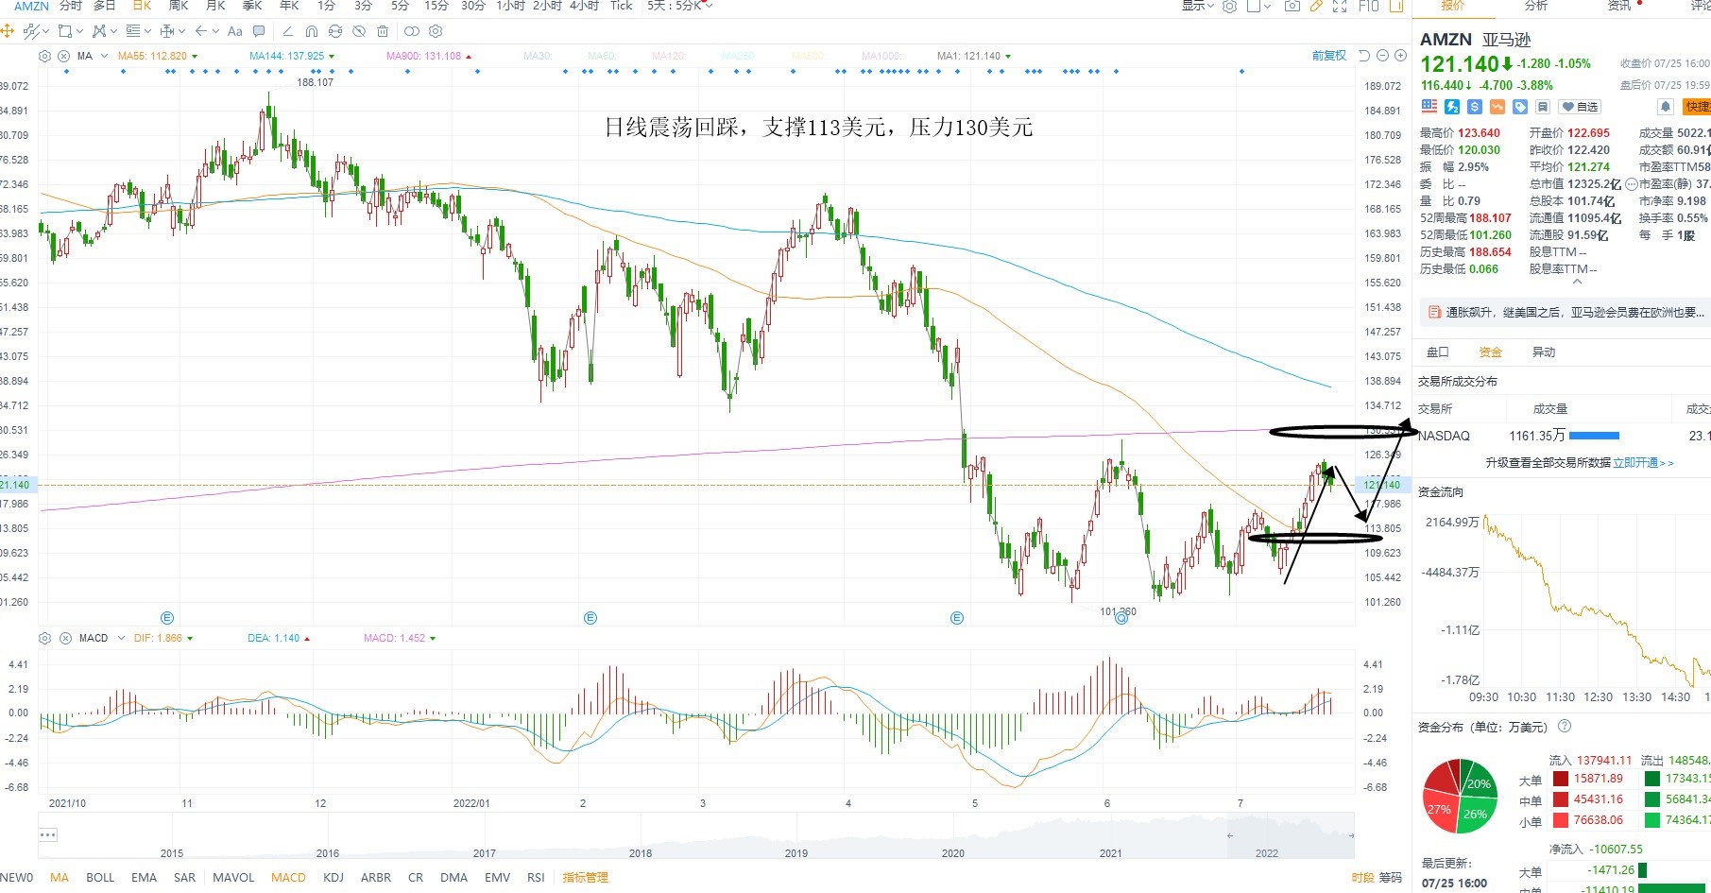Open the Aa text annotation tool
The height and width of the screenshot is (893, 1711).
tap(235, 31)
